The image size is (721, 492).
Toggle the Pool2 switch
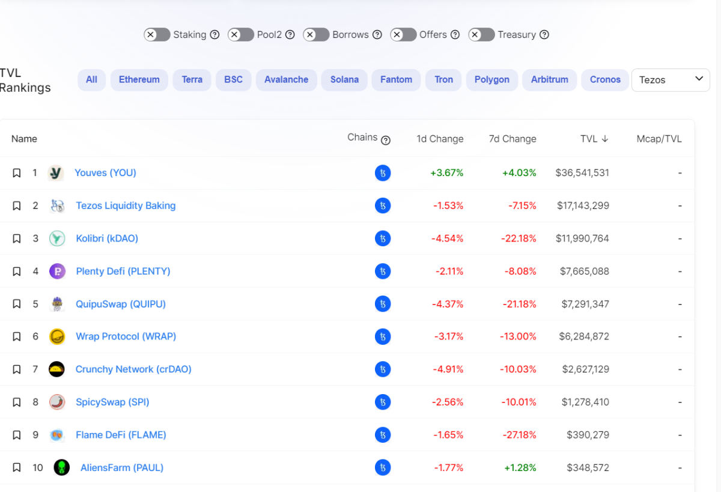pyautogui.click(x=241, y=35)
